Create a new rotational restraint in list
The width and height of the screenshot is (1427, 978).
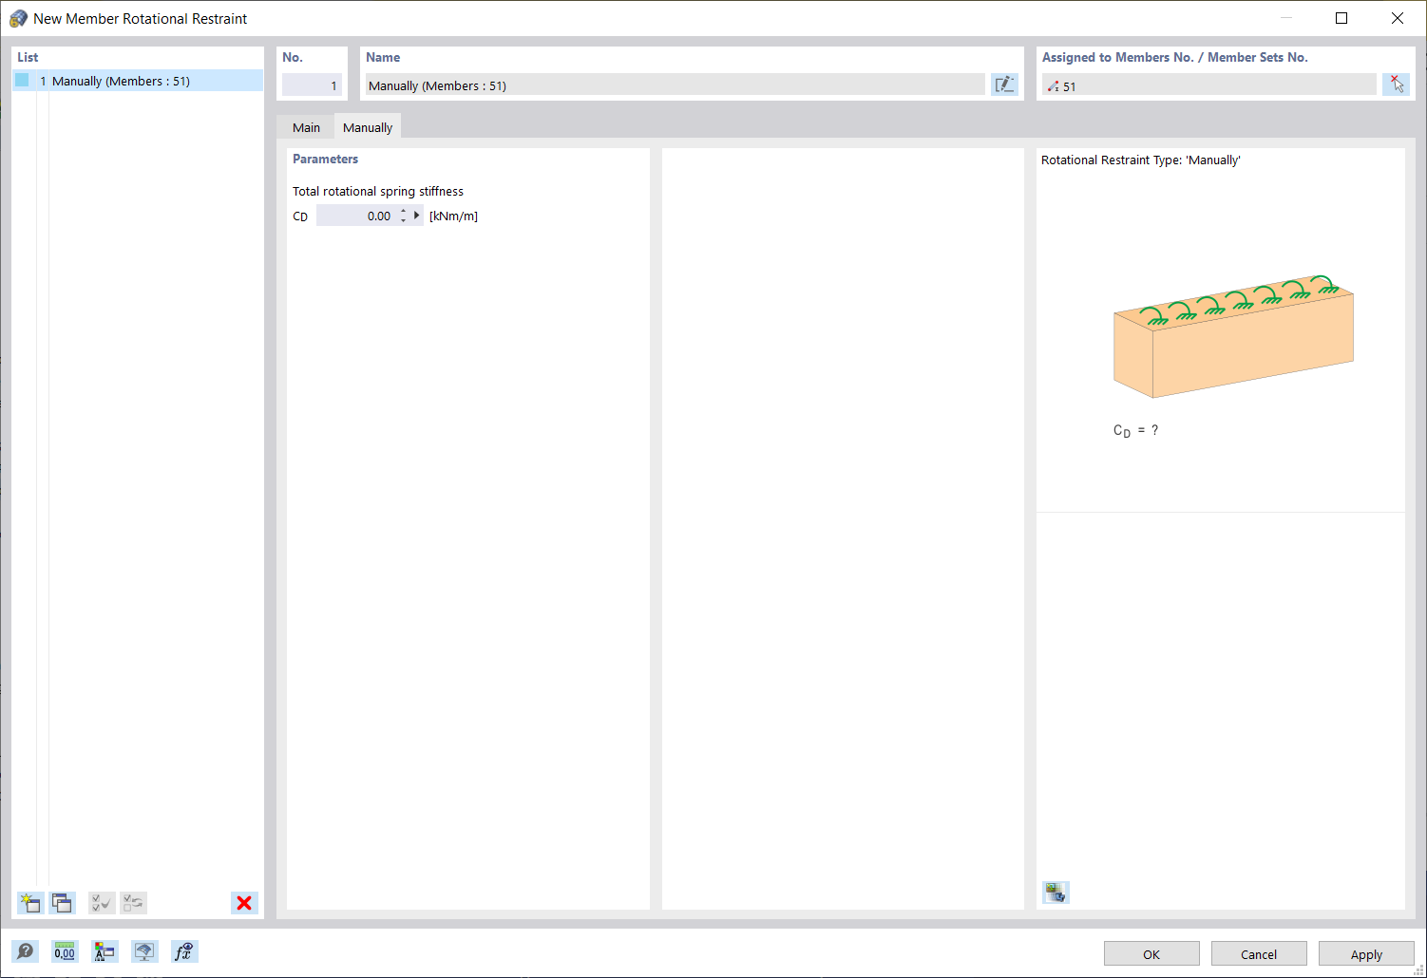(x=30, y=903)
